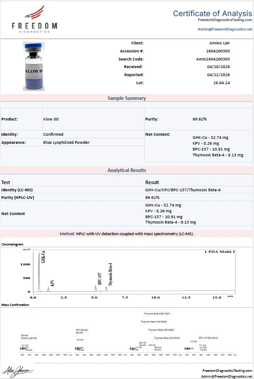
Task: Click the KPV peak label in chromatogram
Action: point(52,283)
